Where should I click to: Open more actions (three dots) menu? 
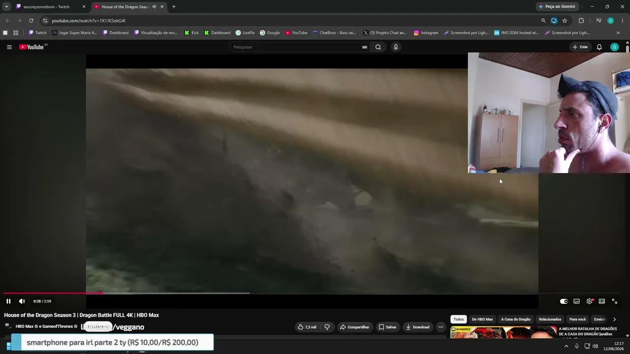pos(441,327)
